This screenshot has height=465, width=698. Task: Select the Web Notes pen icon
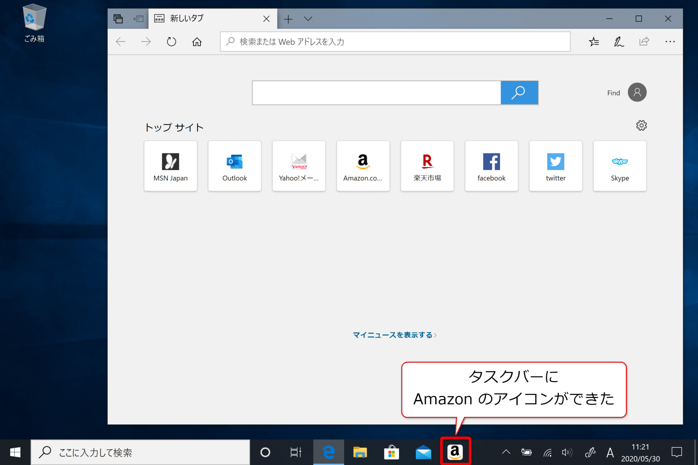point(619,42)
